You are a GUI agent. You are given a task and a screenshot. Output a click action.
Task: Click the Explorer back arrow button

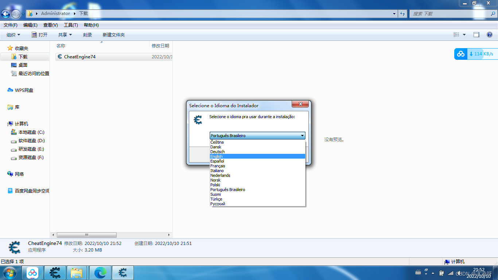pos(5,14)
